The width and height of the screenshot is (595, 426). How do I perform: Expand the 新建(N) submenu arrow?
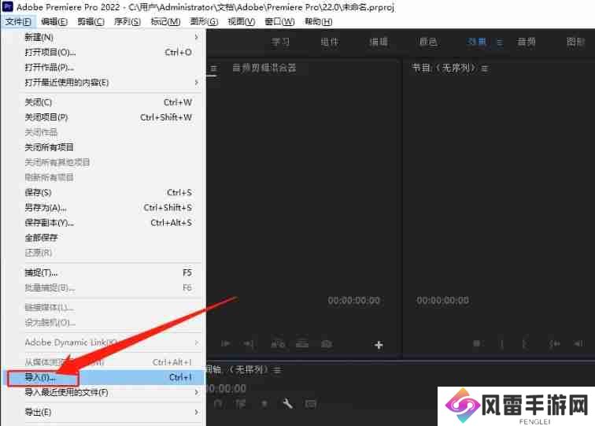pos(196,37)
